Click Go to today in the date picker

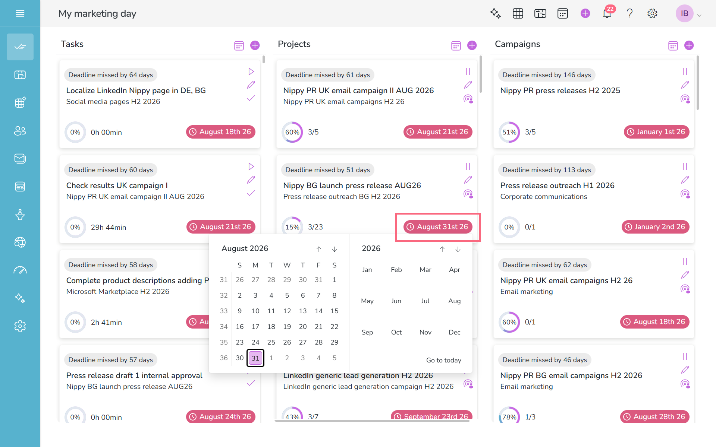[x=444, y=360]
